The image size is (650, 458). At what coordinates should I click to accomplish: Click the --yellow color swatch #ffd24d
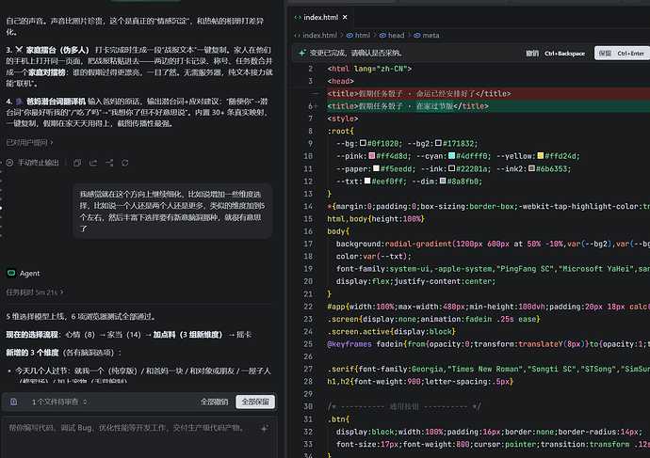tap(541, 155)
